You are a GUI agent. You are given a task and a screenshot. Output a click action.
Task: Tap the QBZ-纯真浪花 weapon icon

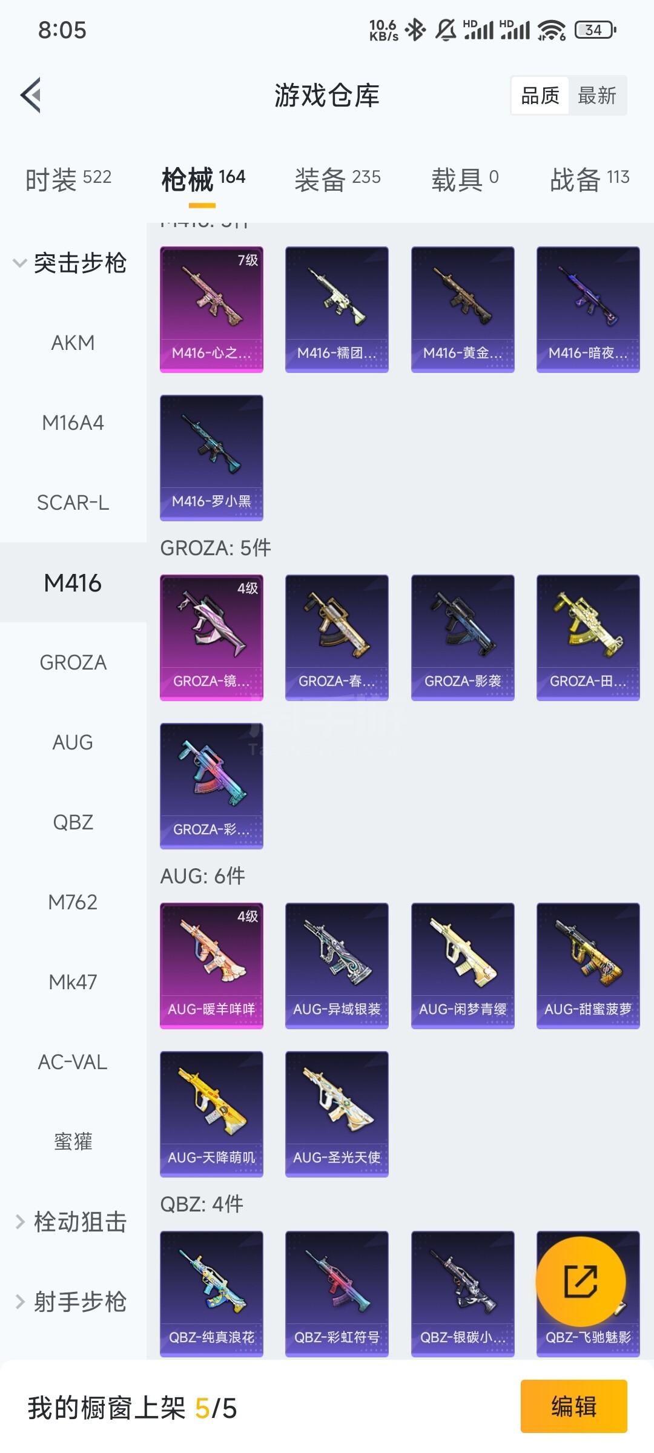click(211, 1294)
